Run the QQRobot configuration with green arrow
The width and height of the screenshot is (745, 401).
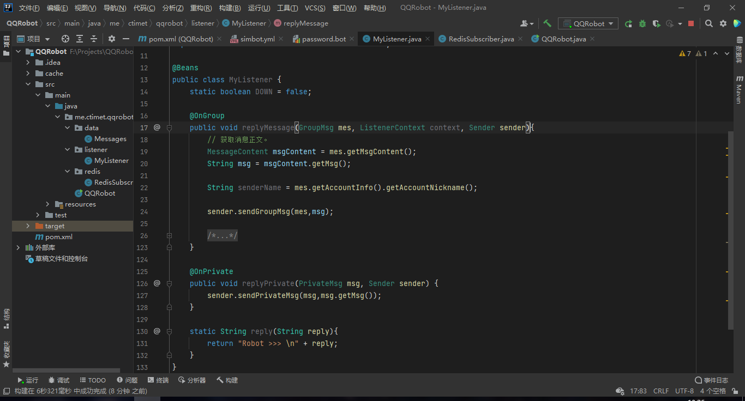[628, 23]
